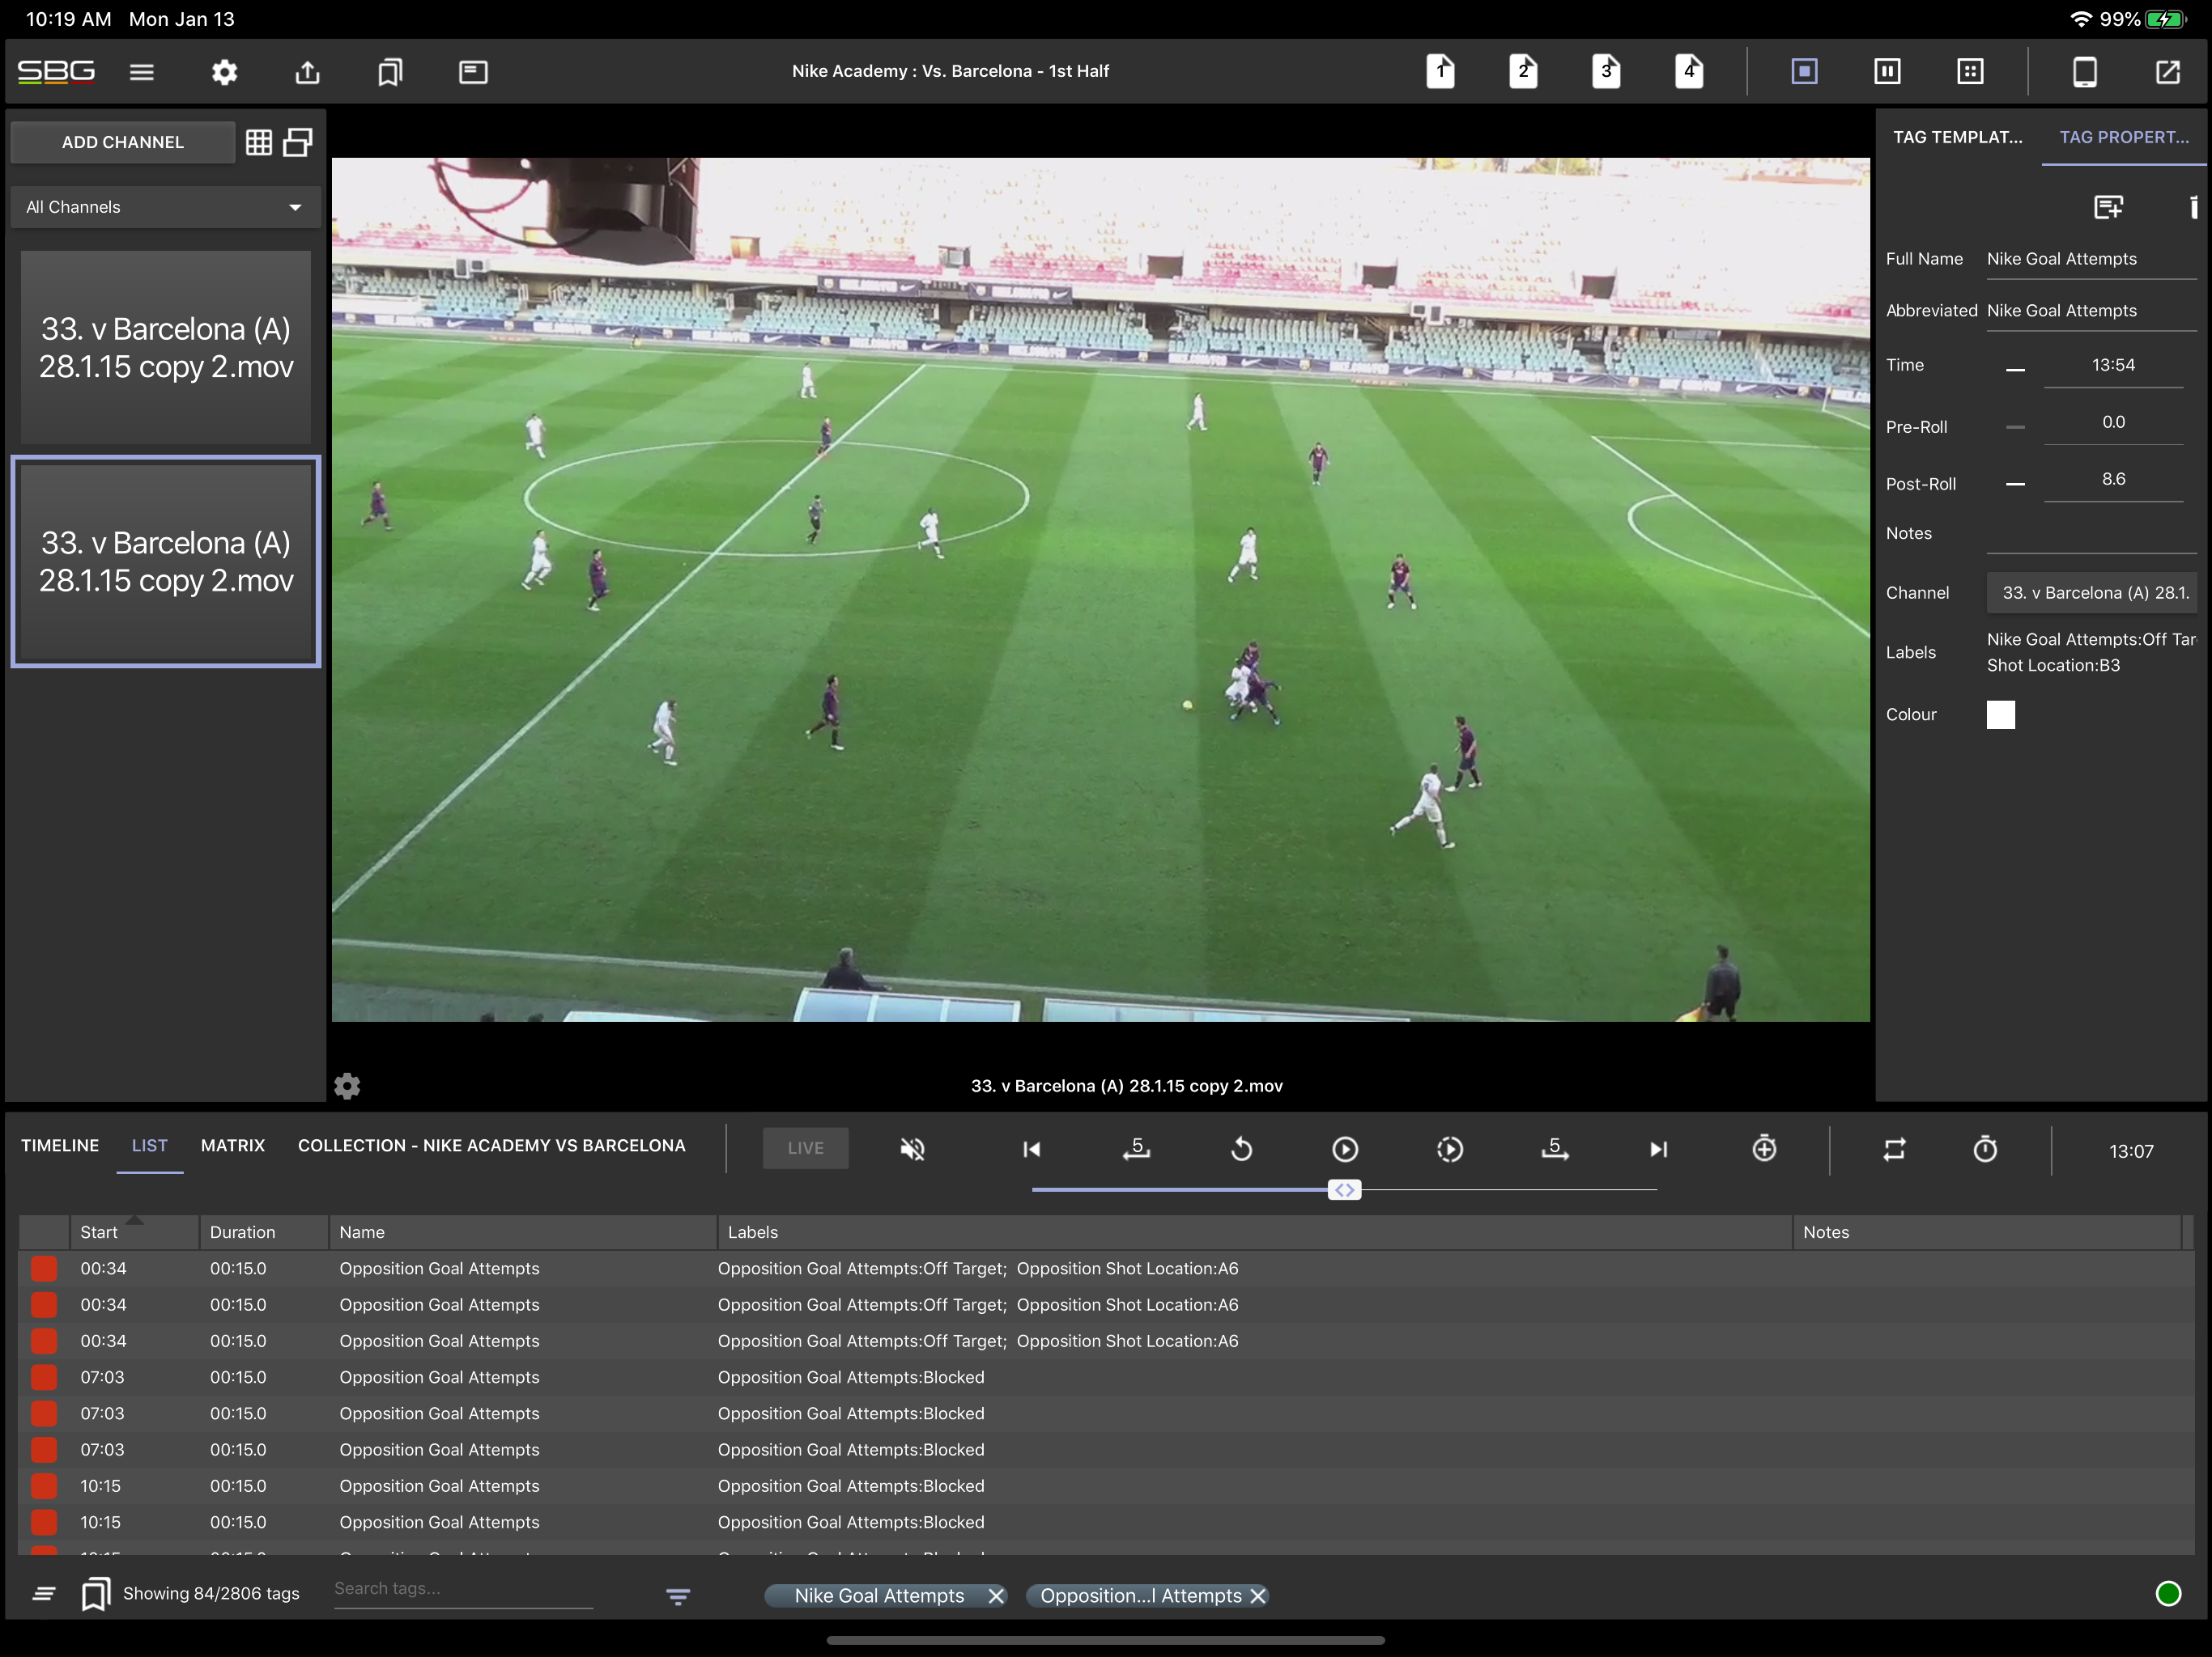
Task: Click the Post-Roll 8.6 value
Action: click(x=2113, y=479)
